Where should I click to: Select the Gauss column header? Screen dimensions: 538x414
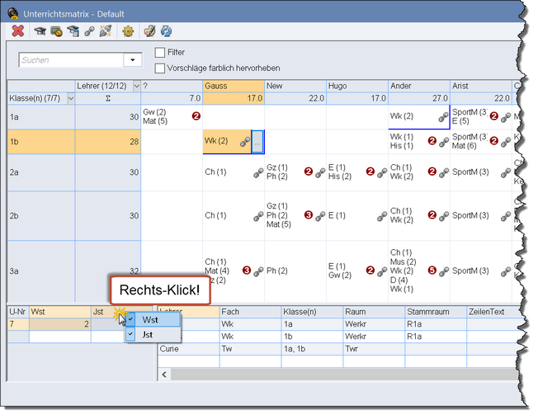tap(234, 86)
